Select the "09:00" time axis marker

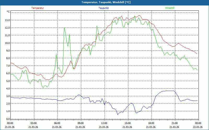coord(81,123)
